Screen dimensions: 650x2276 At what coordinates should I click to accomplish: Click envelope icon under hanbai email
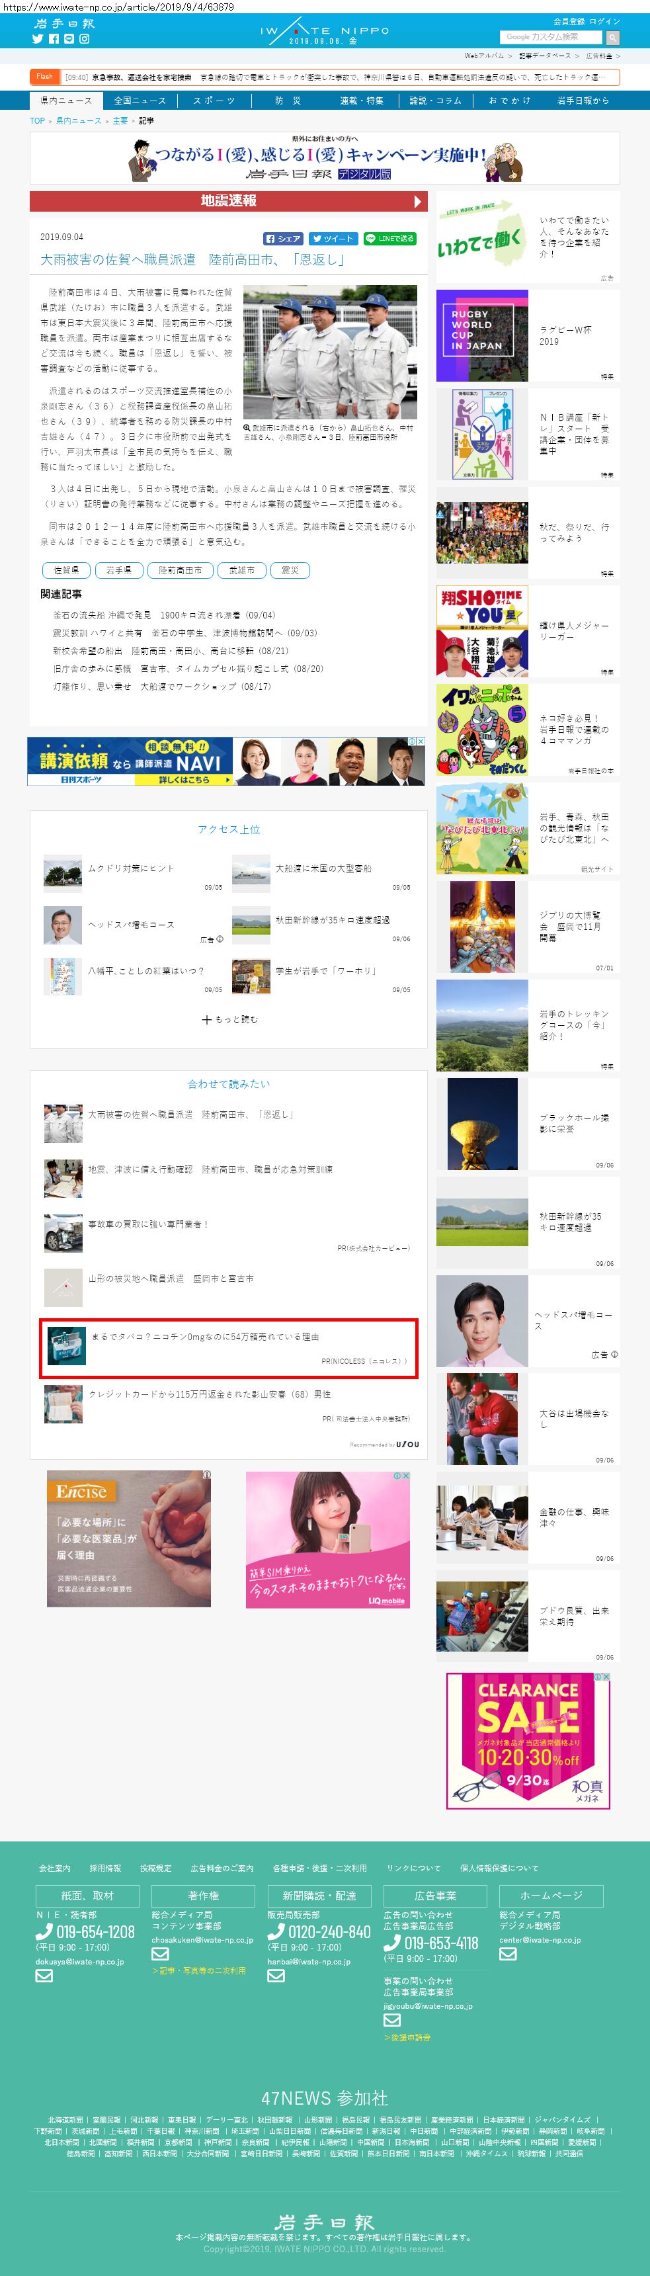coord(276,1976)
